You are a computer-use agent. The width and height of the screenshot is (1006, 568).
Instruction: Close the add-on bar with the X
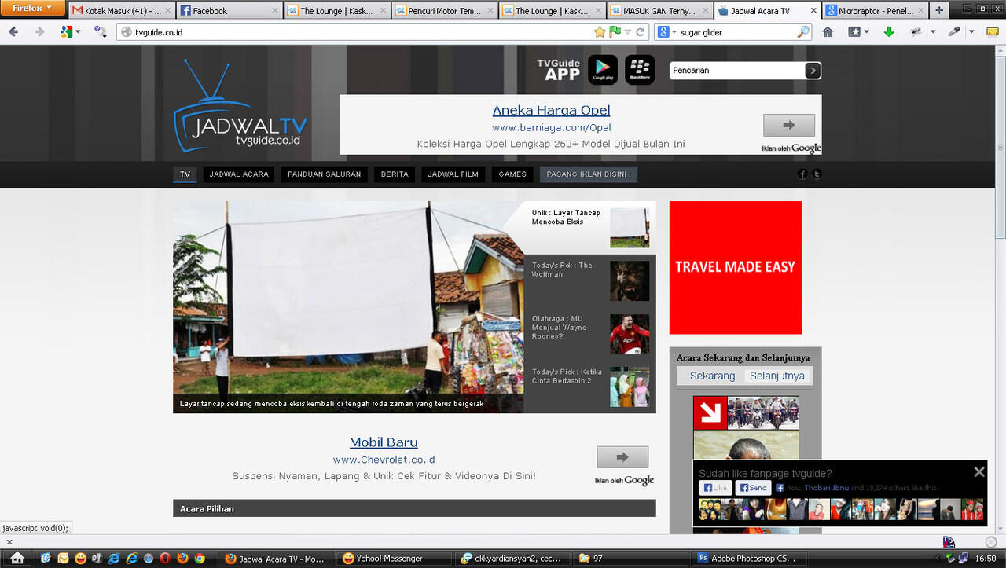[x=9, y=542]
